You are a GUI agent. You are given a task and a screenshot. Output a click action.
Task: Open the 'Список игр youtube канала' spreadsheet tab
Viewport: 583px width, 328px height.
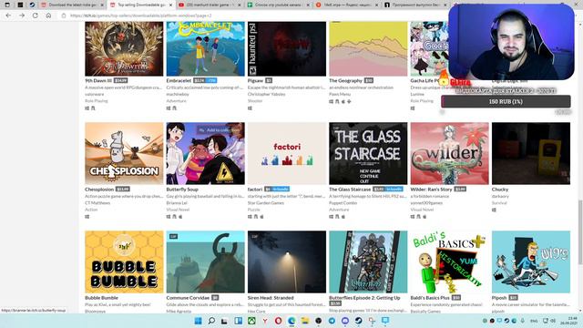278,5
